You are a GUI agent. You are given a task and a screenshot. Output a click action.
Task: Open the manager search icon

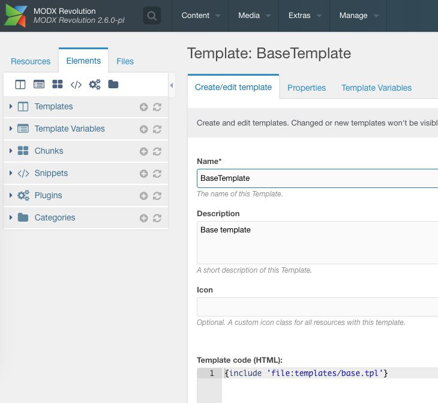(152, 16)
